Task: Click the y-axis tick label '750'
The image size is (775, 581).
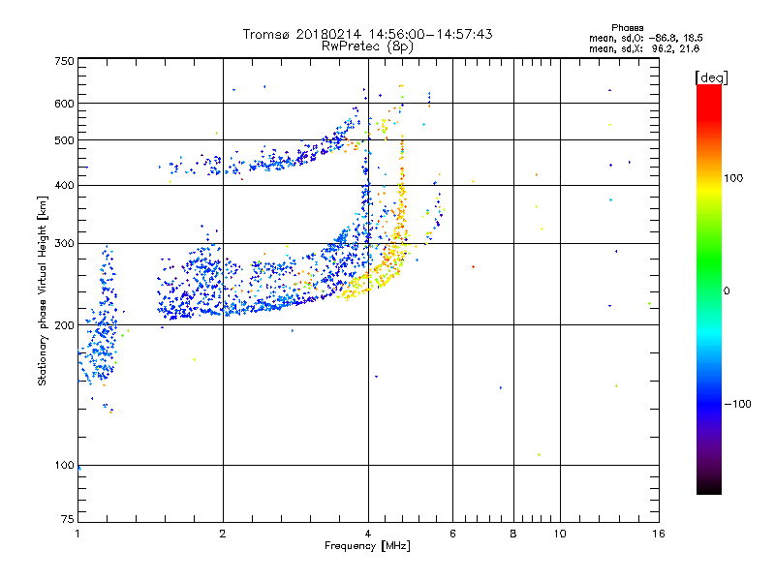Action: point(65,61)
